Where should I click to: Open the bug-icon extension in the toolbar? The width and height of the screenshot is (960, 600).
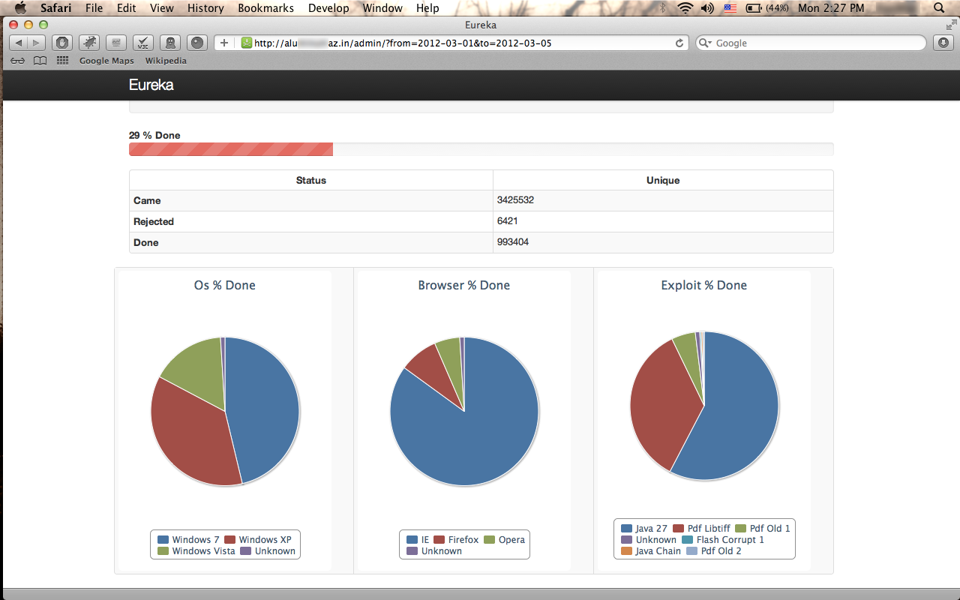click(88, 43)
